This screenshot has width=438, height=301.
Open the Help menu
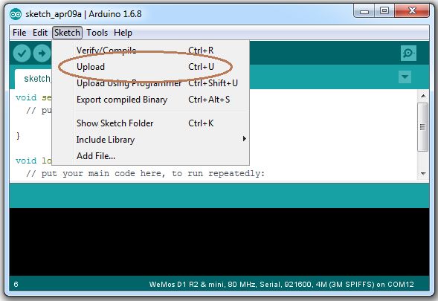pyautogui.click(x=123, y=33)
